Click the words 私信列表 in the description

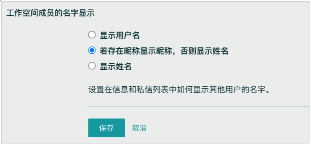point(153,90)
